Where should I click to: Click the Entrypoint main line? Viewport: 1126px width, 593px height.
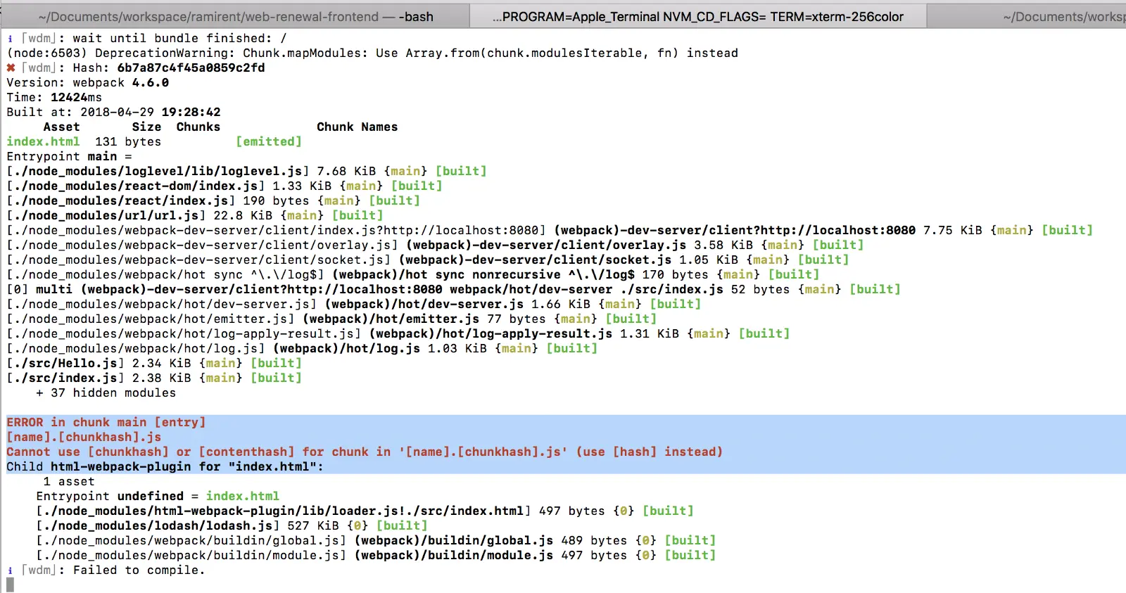pos(69,156)
